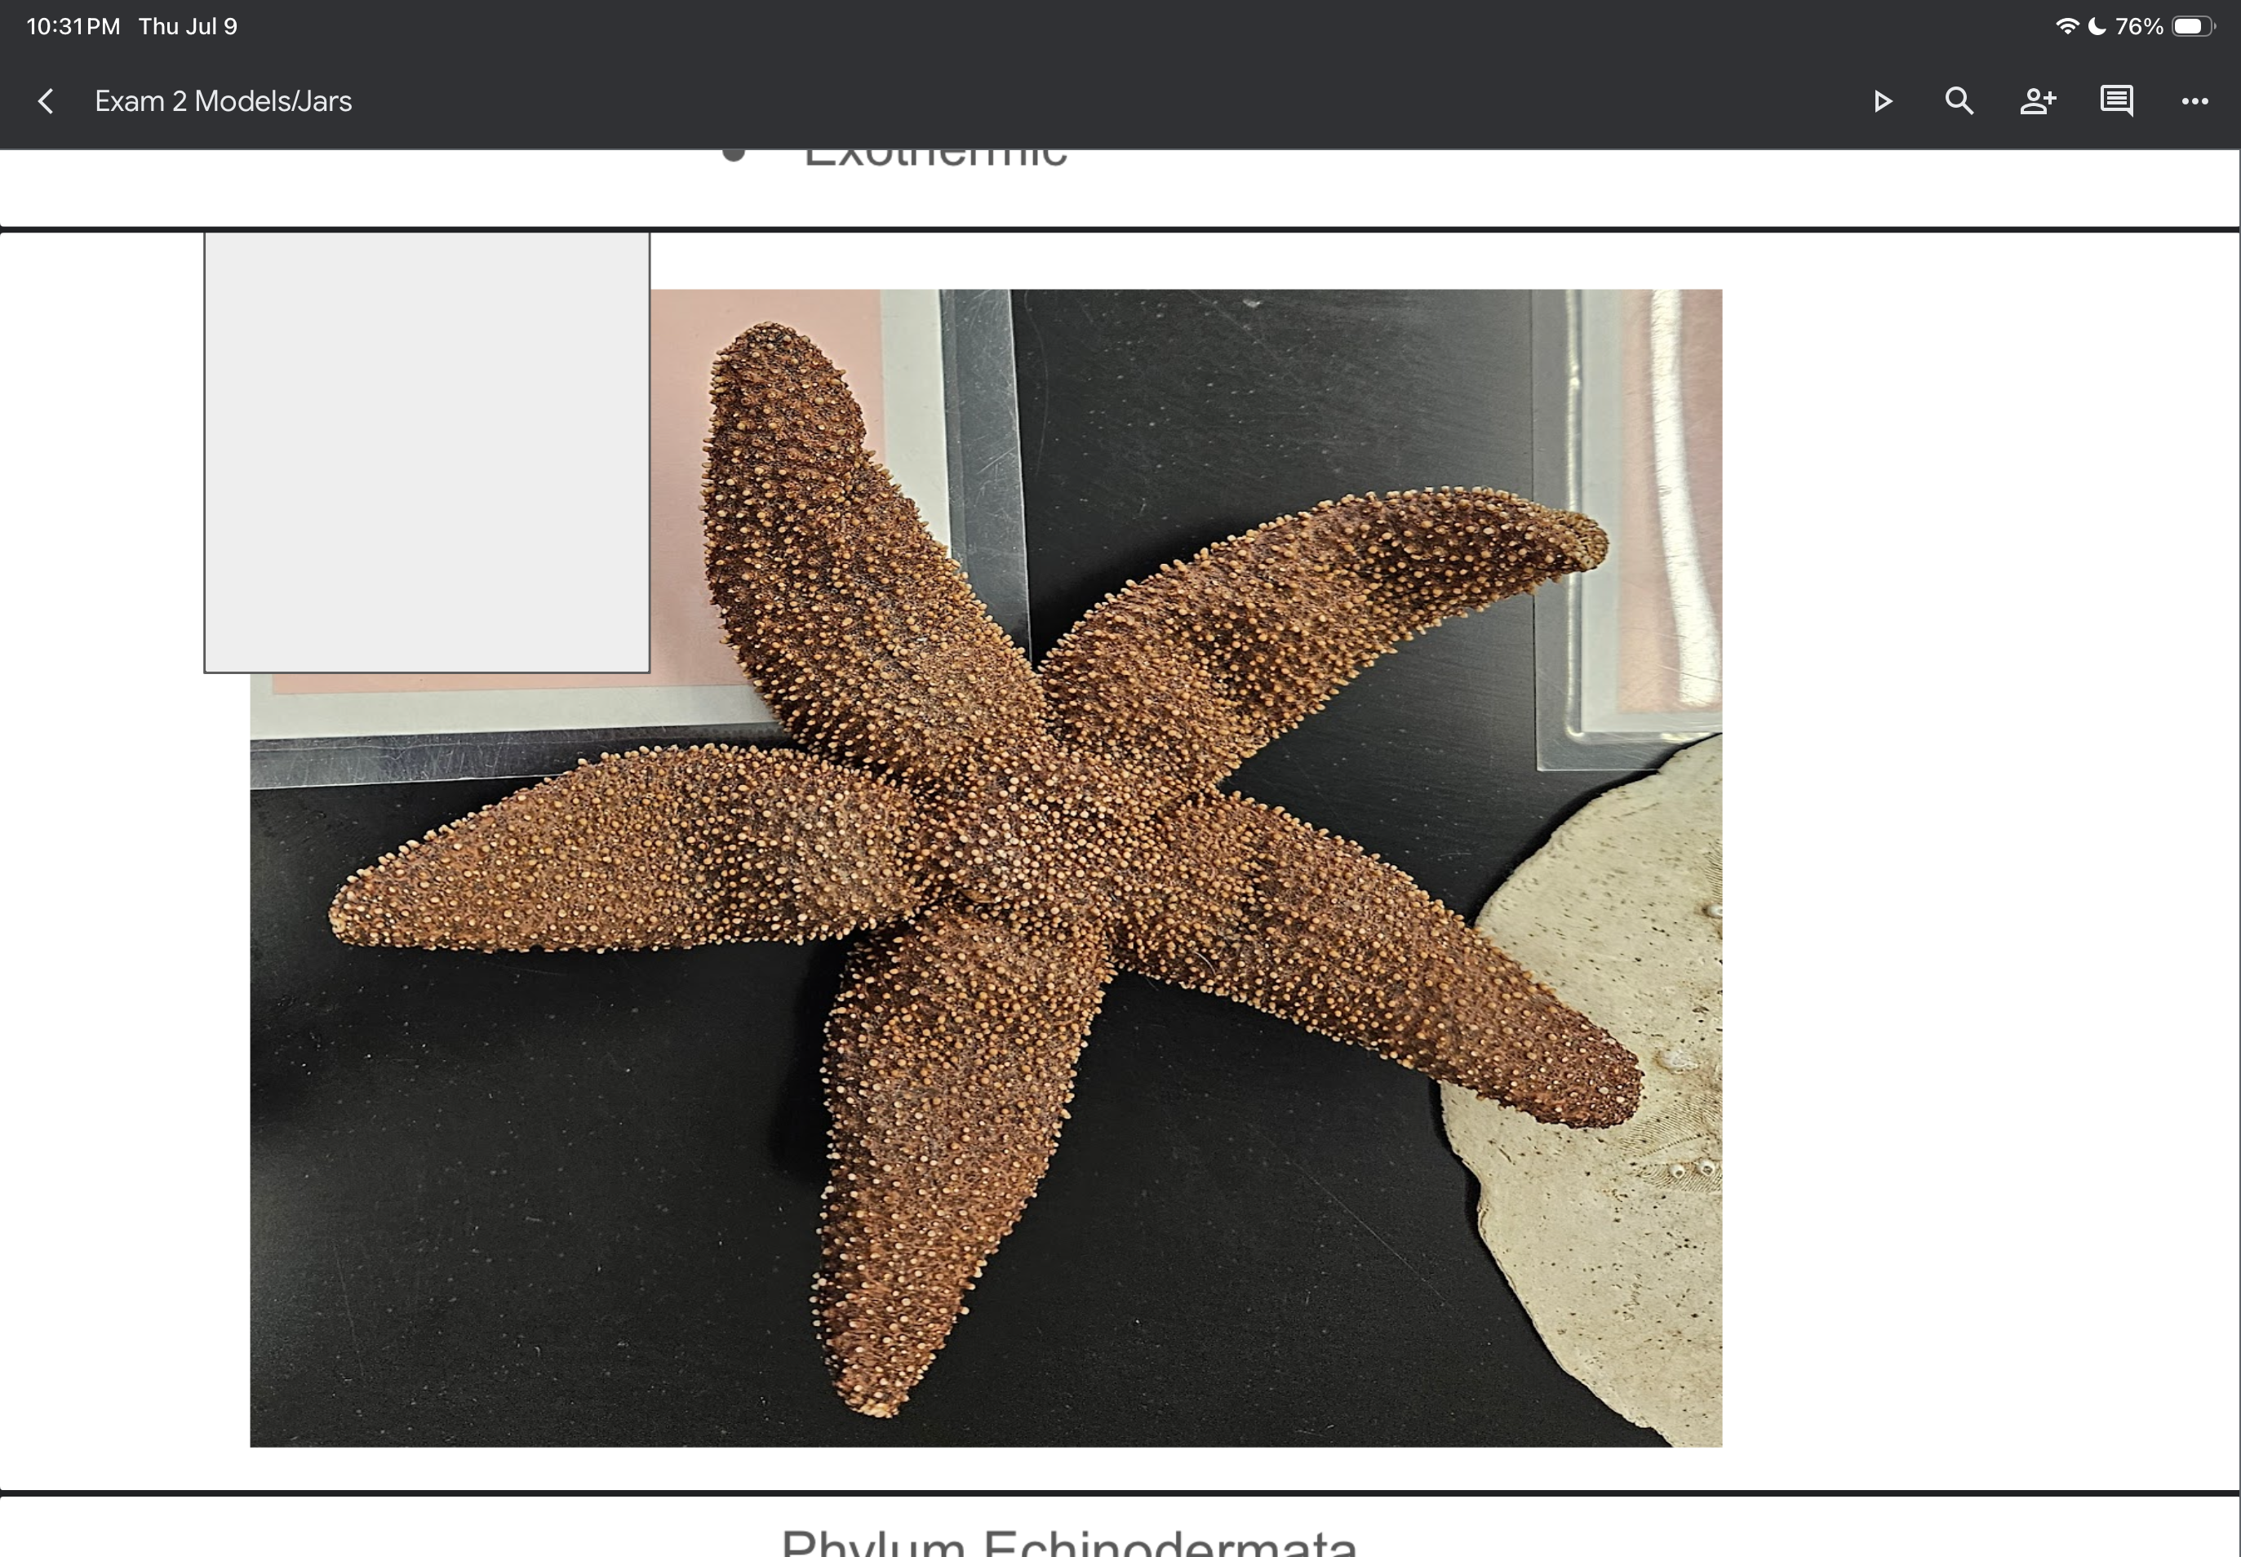Tap the Thu Jul 9 date

click(x=189, y=26)
